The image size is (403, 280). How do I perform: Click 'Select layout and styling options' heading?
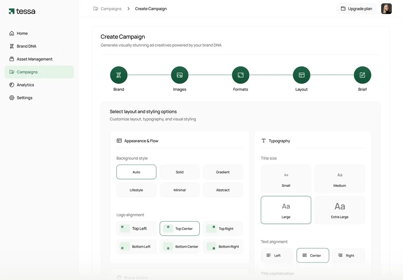143,112
